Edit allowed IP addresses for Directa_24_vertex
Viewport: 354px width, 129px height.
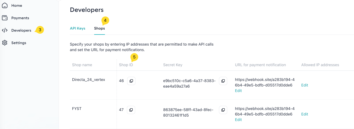pyautogui.click(x=305, y=85)
